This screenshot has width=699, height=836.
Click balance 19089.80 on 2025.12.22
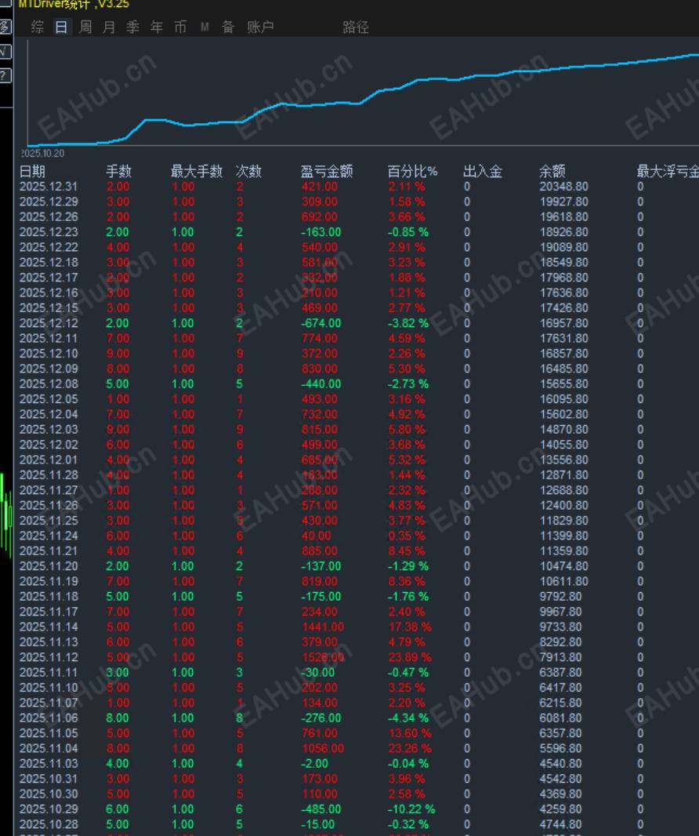pos(563,247)
